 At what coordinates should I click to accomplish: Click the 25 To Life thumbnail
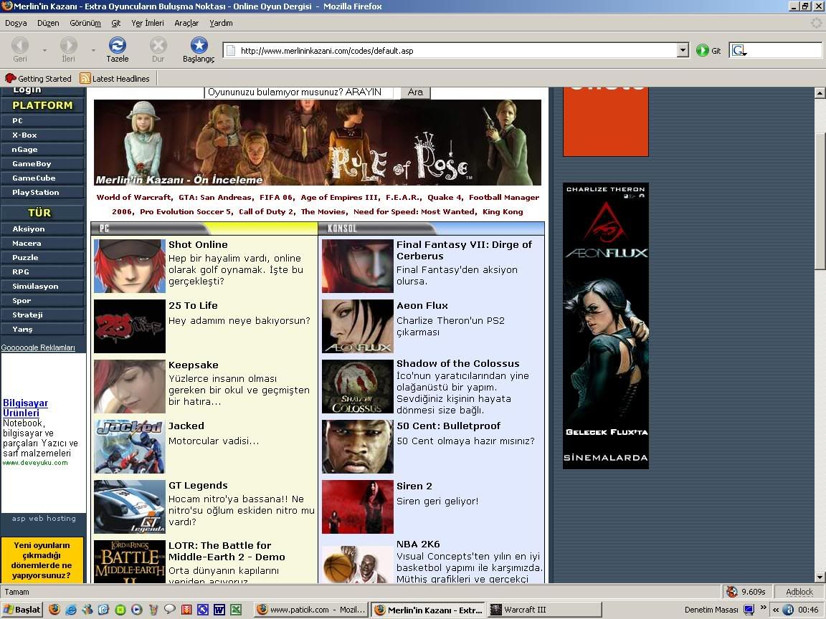point(130,327)
